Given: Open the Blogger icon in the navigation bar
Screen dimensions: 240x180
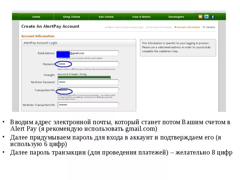Looking at the screenshot, I should coord(200,17).
